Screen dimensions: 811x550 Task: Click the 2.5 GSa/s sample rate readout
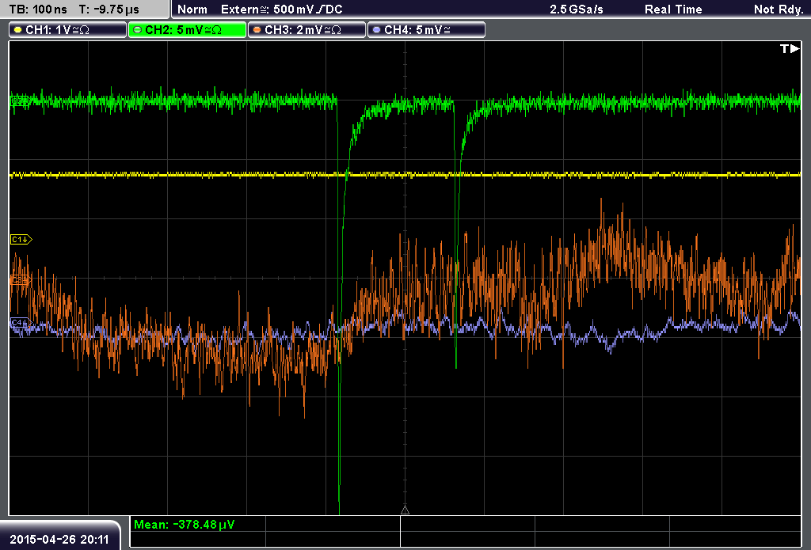577,9
